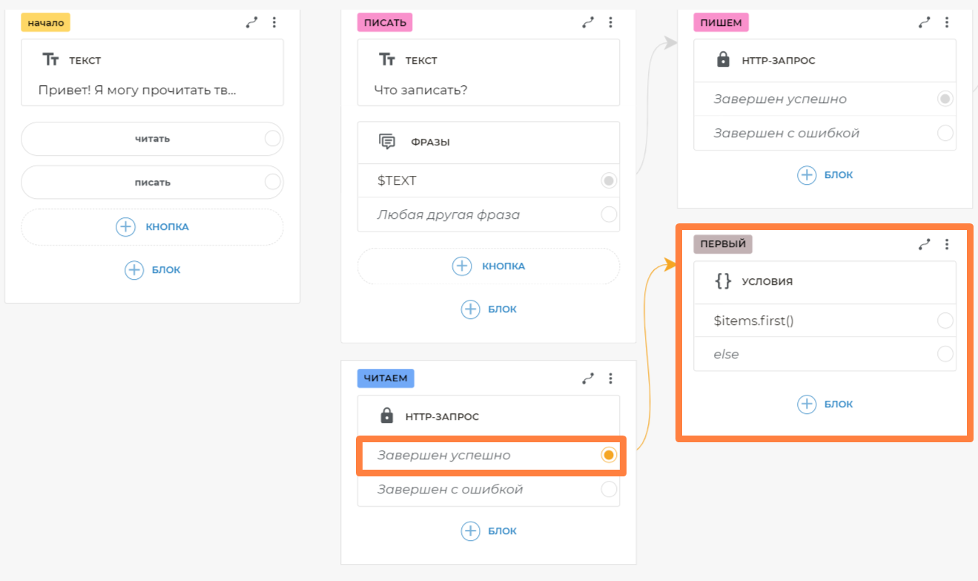Click the Что записать? text field
This screenshot has height=581, width=978.
pos(489,91)
